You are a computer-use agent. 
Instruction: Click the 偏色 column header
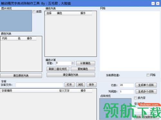click(67, 13)
